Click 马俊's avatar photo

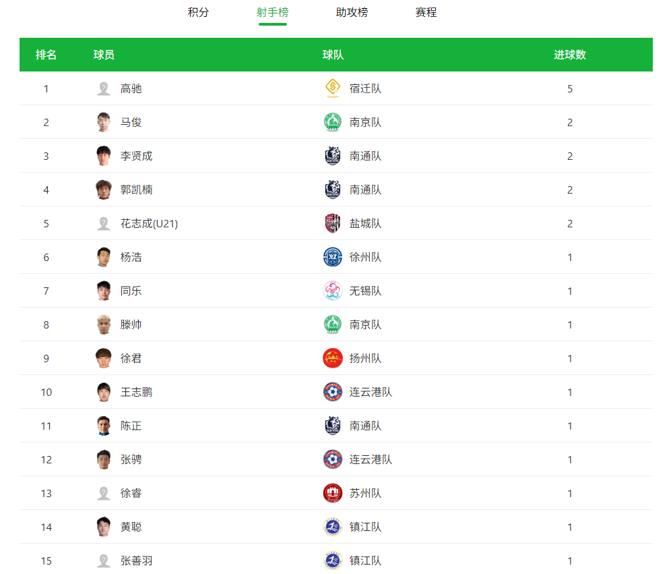coord(104,122)
